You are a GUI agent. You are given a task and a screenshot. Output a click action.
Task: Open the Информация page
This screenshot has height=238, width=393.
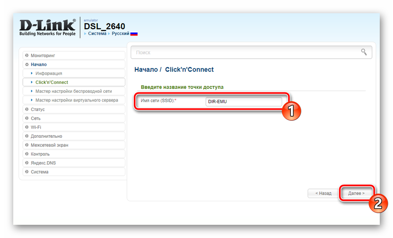pyautogui.click(x=74, y=73)
